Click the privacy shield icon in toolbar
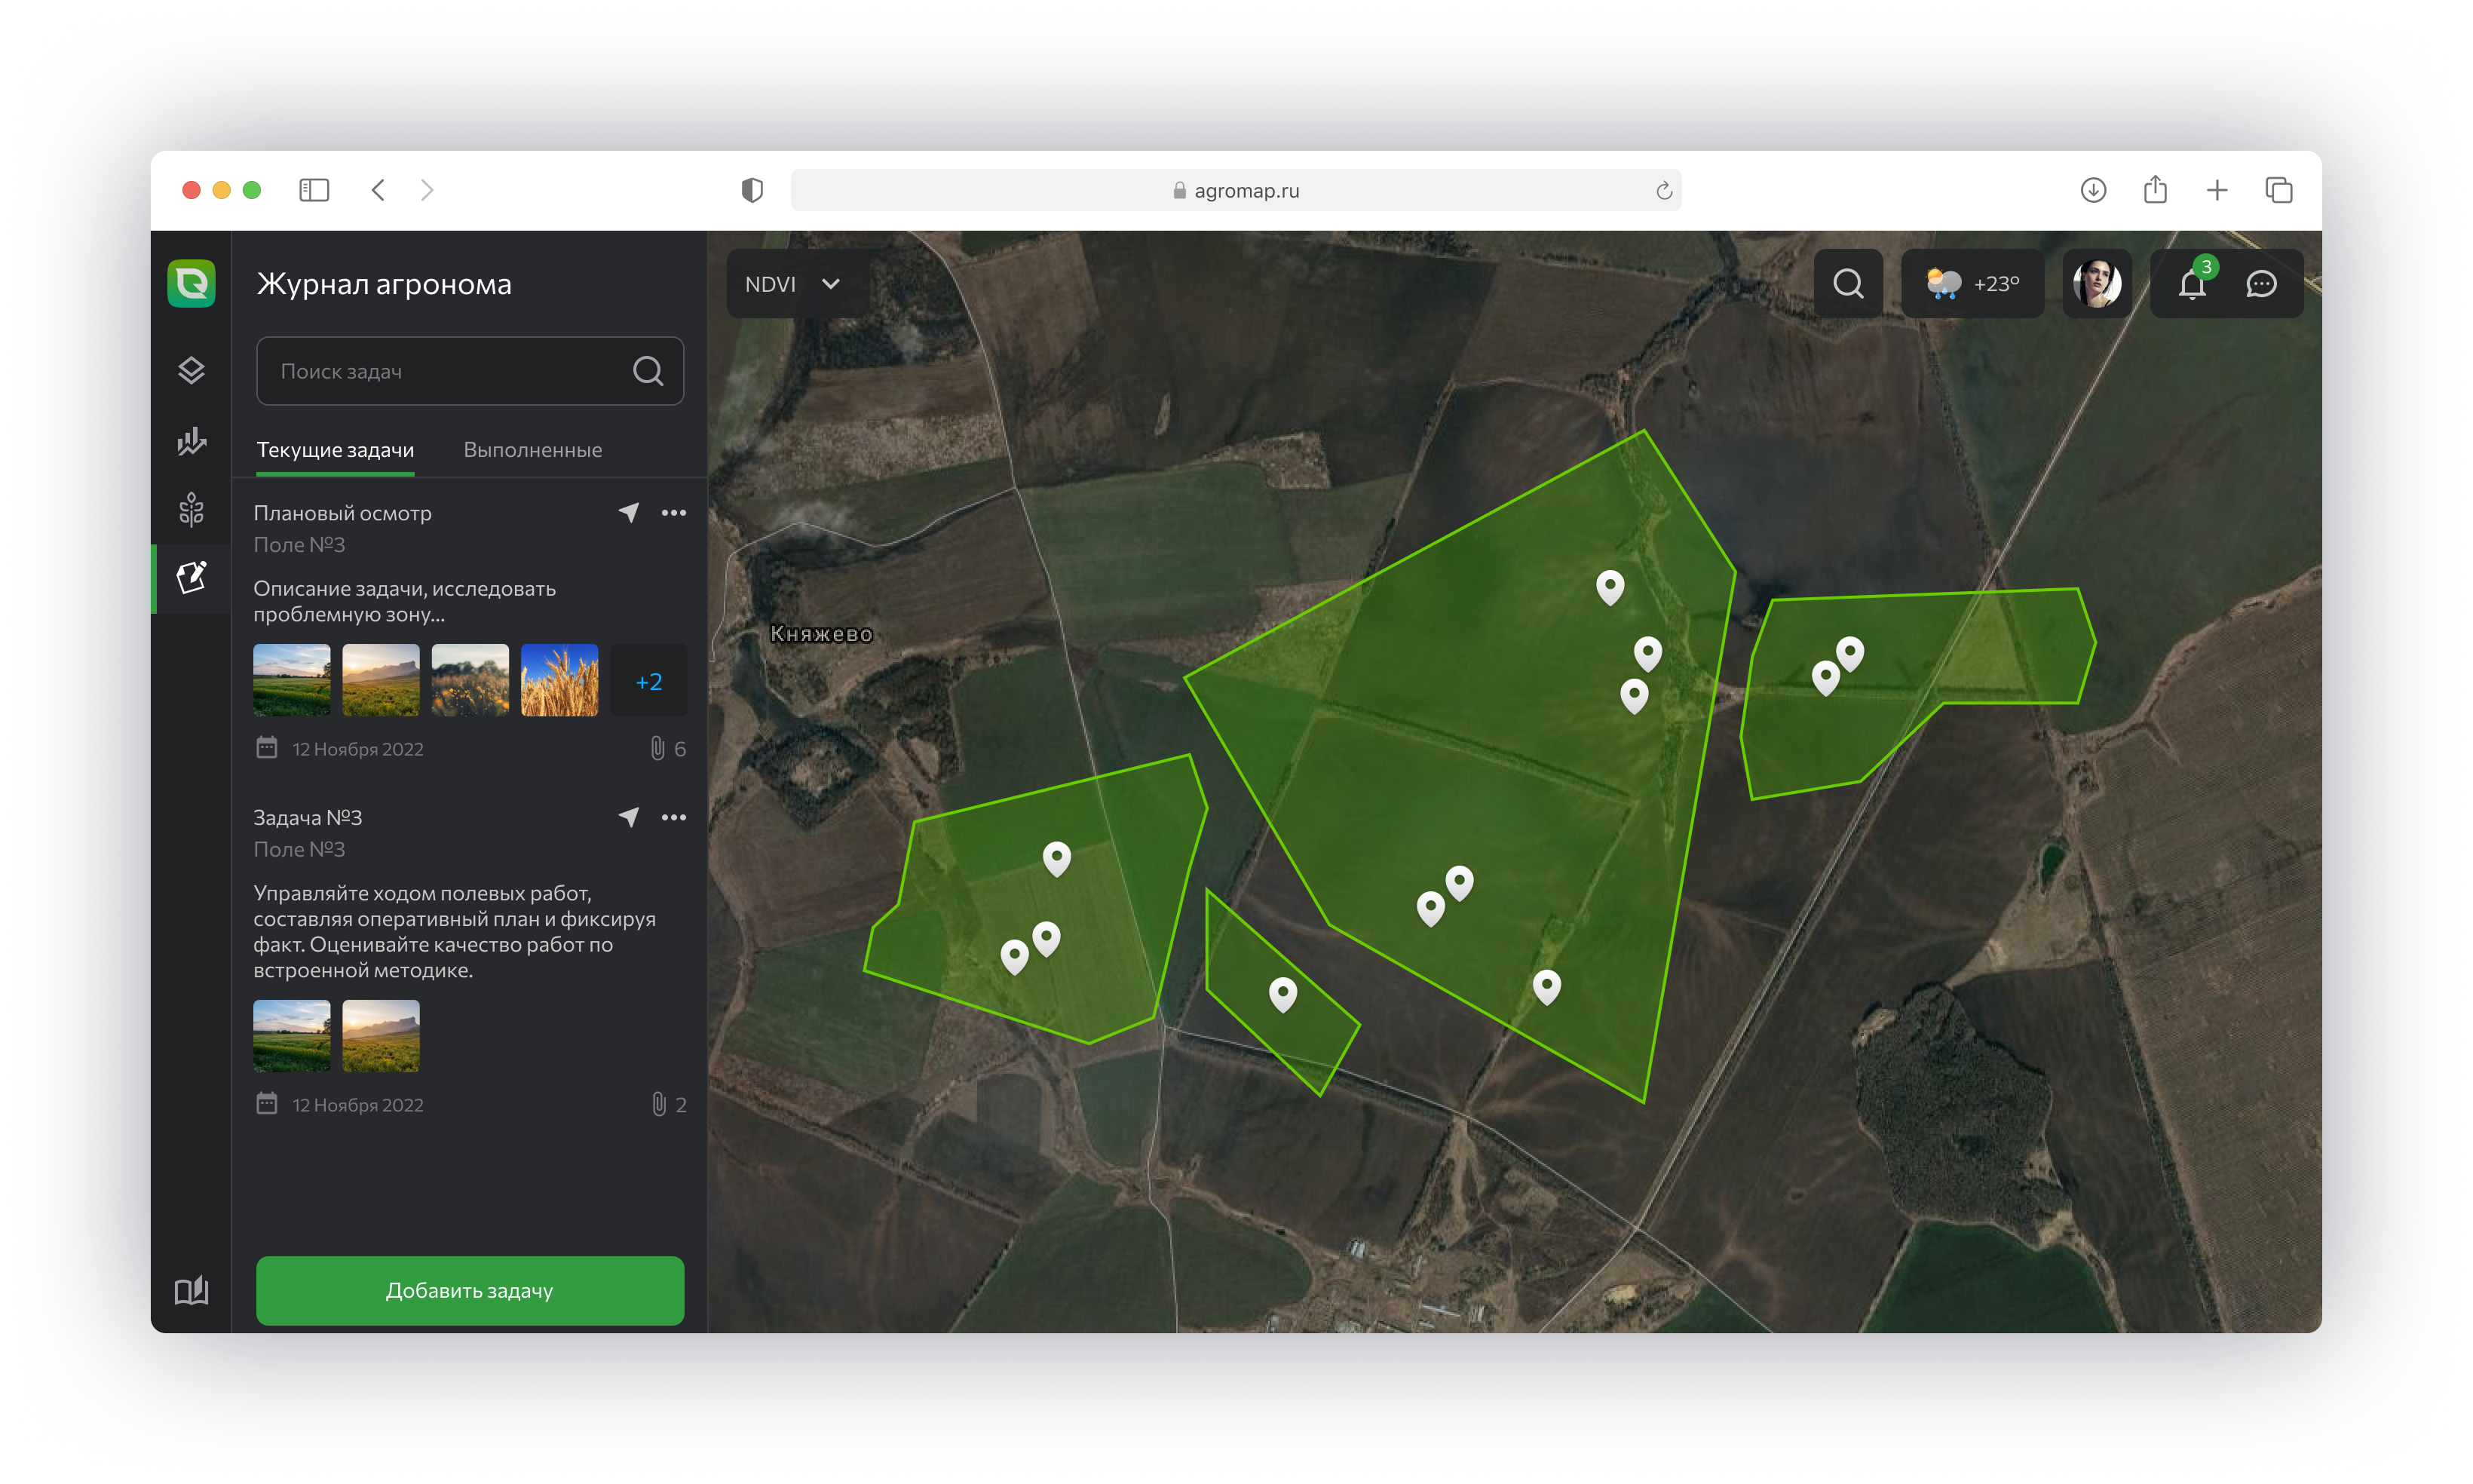Viewport: 2473px width, 1484px height. pyautogui.click(x=752, y=190)
